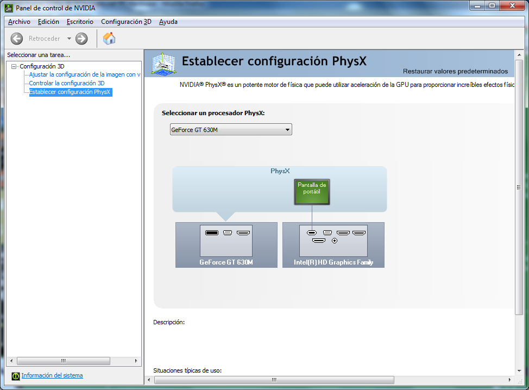Click the Situaciones típicas de uso label

pos(187,370)
